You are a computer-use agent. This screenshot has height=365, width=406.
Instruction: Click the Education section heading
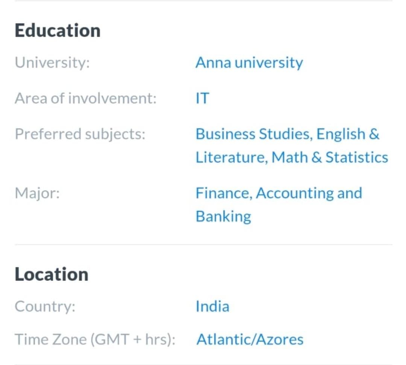pos(58,30)
